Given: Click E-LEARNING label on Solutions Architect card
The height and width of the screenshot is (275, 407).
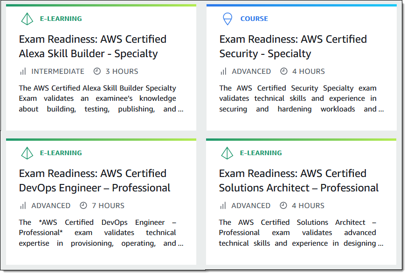Looking at the screenshot, I should [261, 153].
